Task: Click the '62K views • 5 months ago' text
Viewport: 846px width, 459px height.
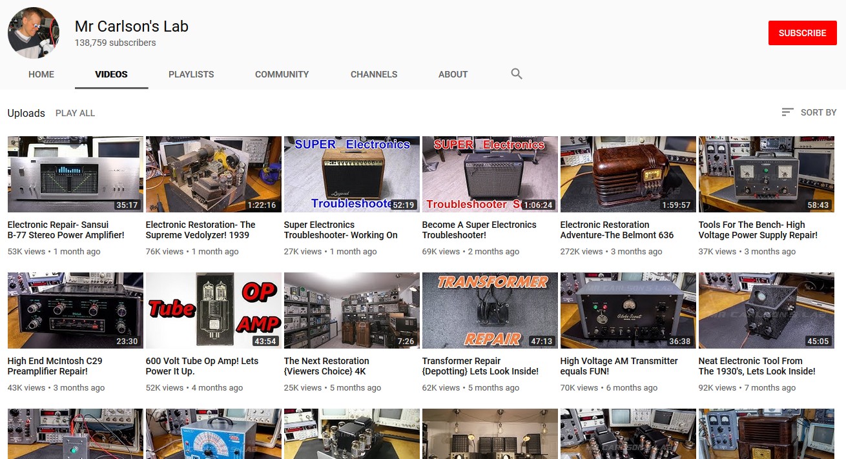Action: pyautogui.click(x=471, y=388)
